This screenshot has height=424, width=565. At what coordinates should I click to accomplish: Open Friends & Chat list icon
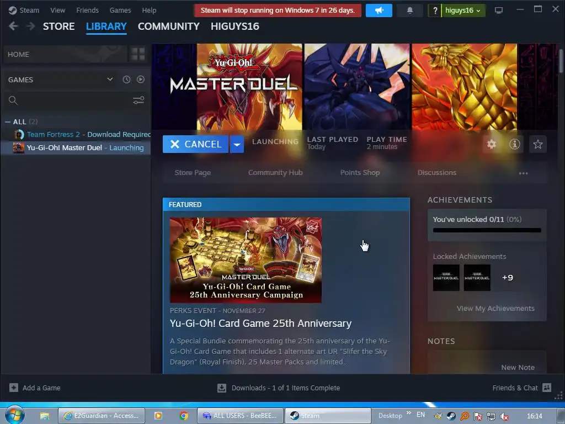[x=547, y=388]
